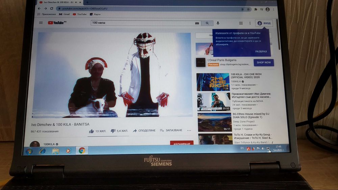Viewport: 338px width, 190px height.
Task: Open YouTube settings three-dot menu
Action: click(x=250, y=23)
